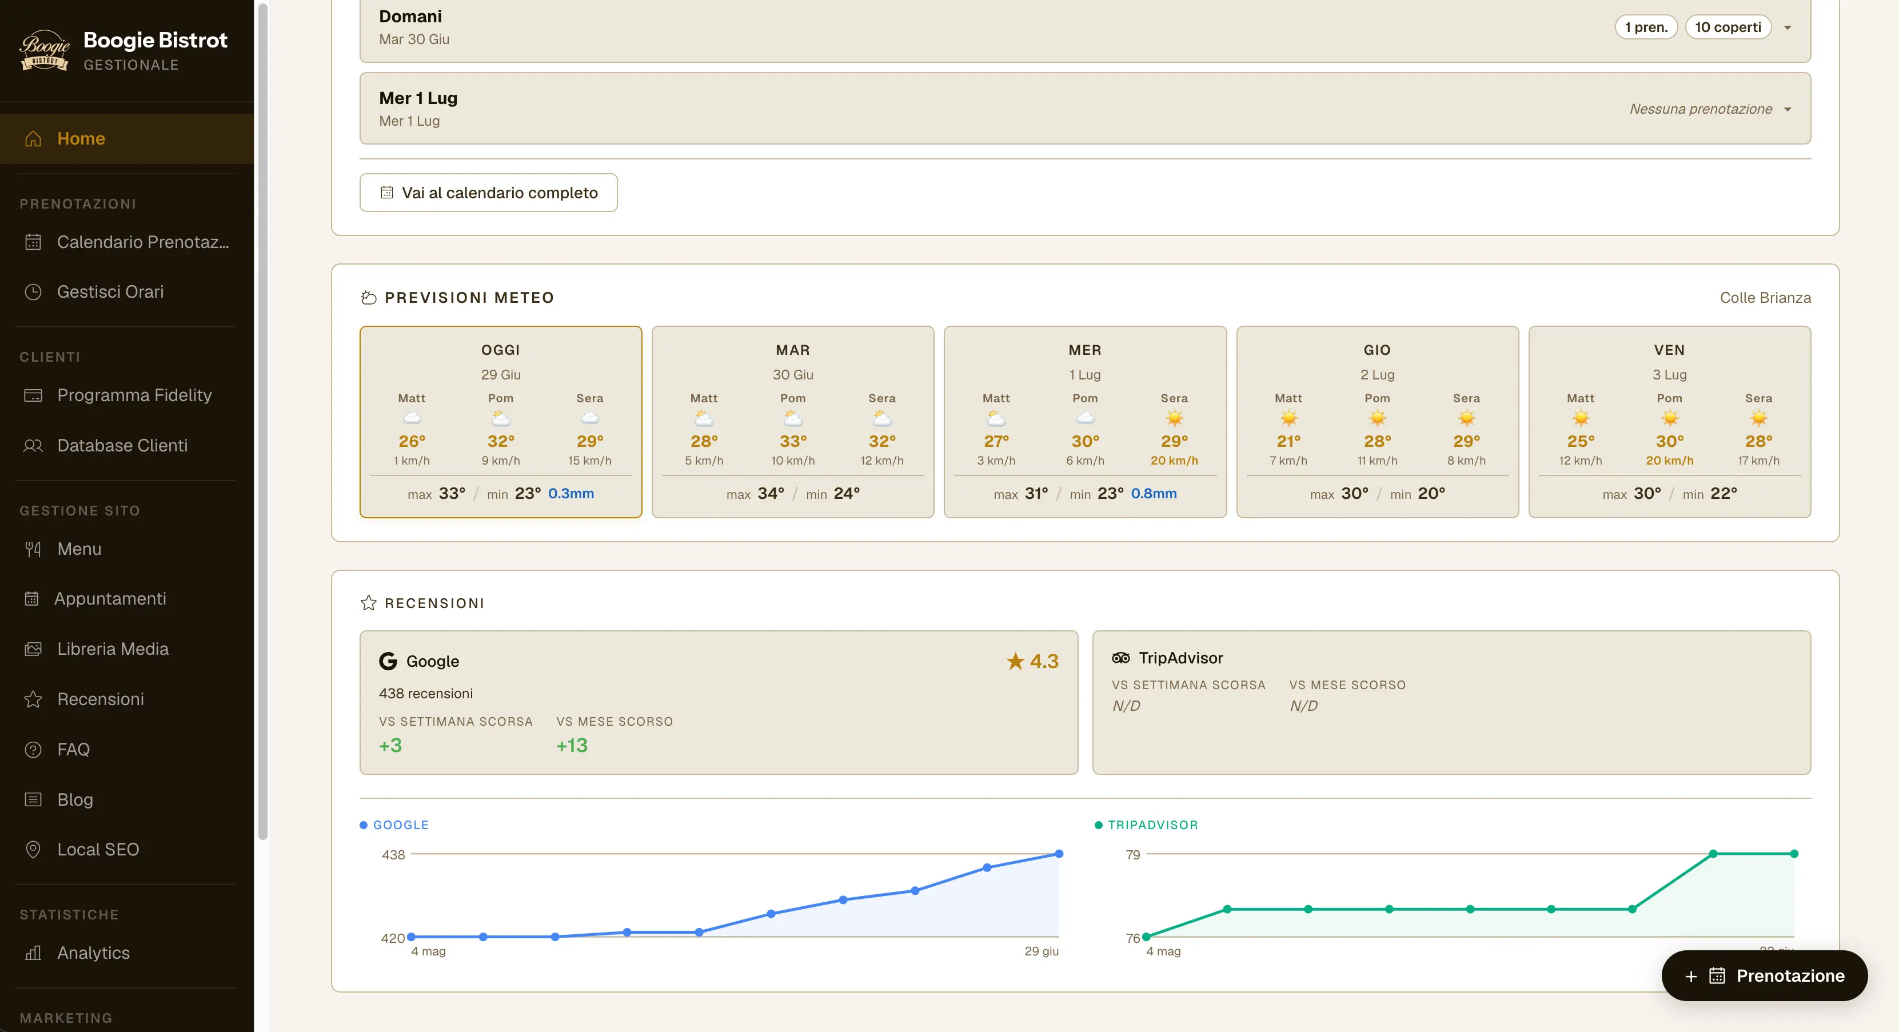Image resolution: width=1899 pixels, height=1032 pixels.
Task: Click the TripAdvisor chart first data point
Action: click(x=1146, y=937)
